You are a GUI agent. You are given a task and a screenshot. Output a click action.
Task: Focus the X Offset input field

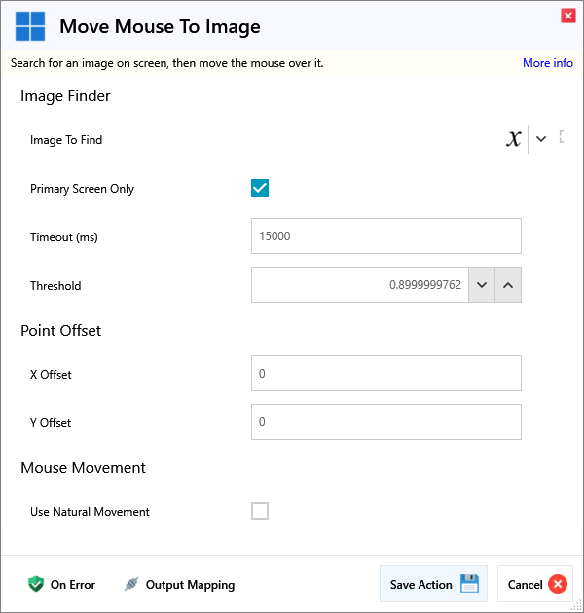pyautogui.click(x=385, y=374)
